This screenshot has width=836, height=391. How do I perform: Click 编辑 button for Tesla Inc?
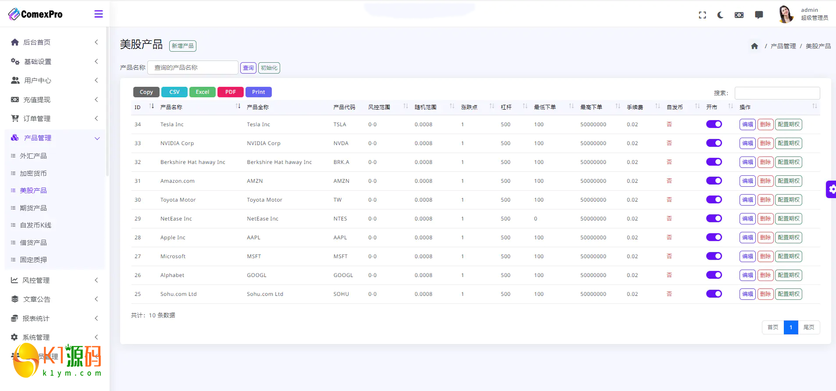point(747,124)
